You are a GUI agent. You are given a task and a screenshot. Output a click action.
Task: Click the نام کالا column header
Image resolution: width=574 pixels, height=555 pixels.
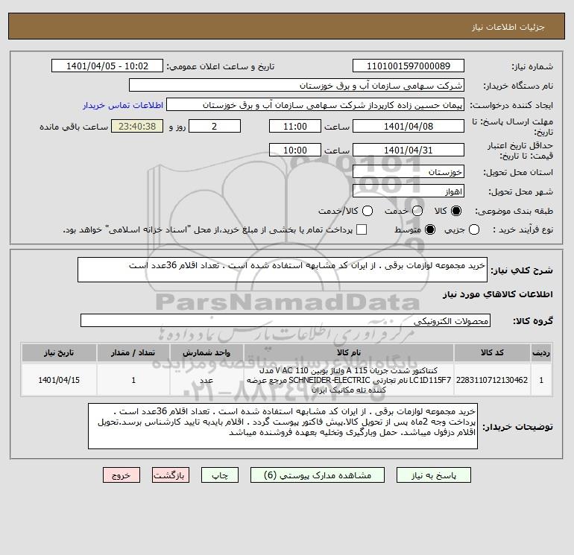click(349, 352)
